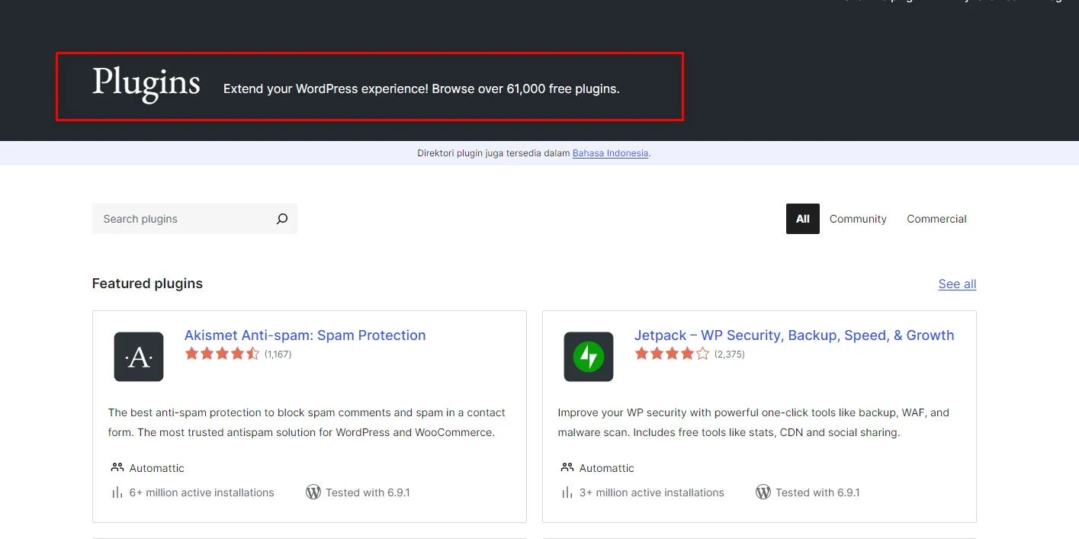Click the Akismet plugin logo icon
This screenshot has height=539, width=1079.
pos(138,356)
